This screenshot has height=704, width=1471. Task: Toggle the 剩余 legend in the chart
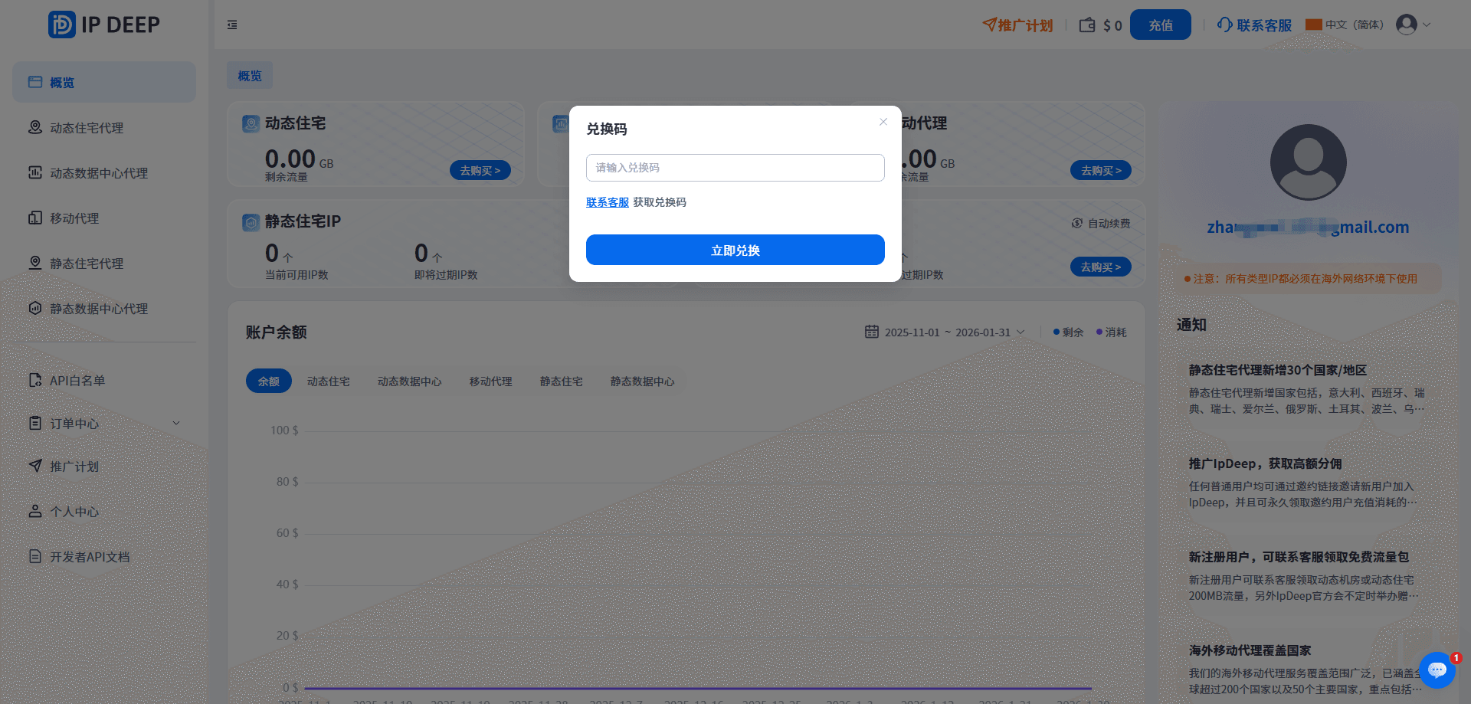pos(1068,332)
